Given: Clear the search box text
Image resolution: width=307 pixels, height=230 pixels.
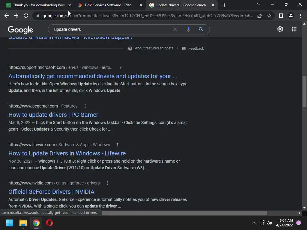Looking at the screenshot, I should (x=175, y=29).
